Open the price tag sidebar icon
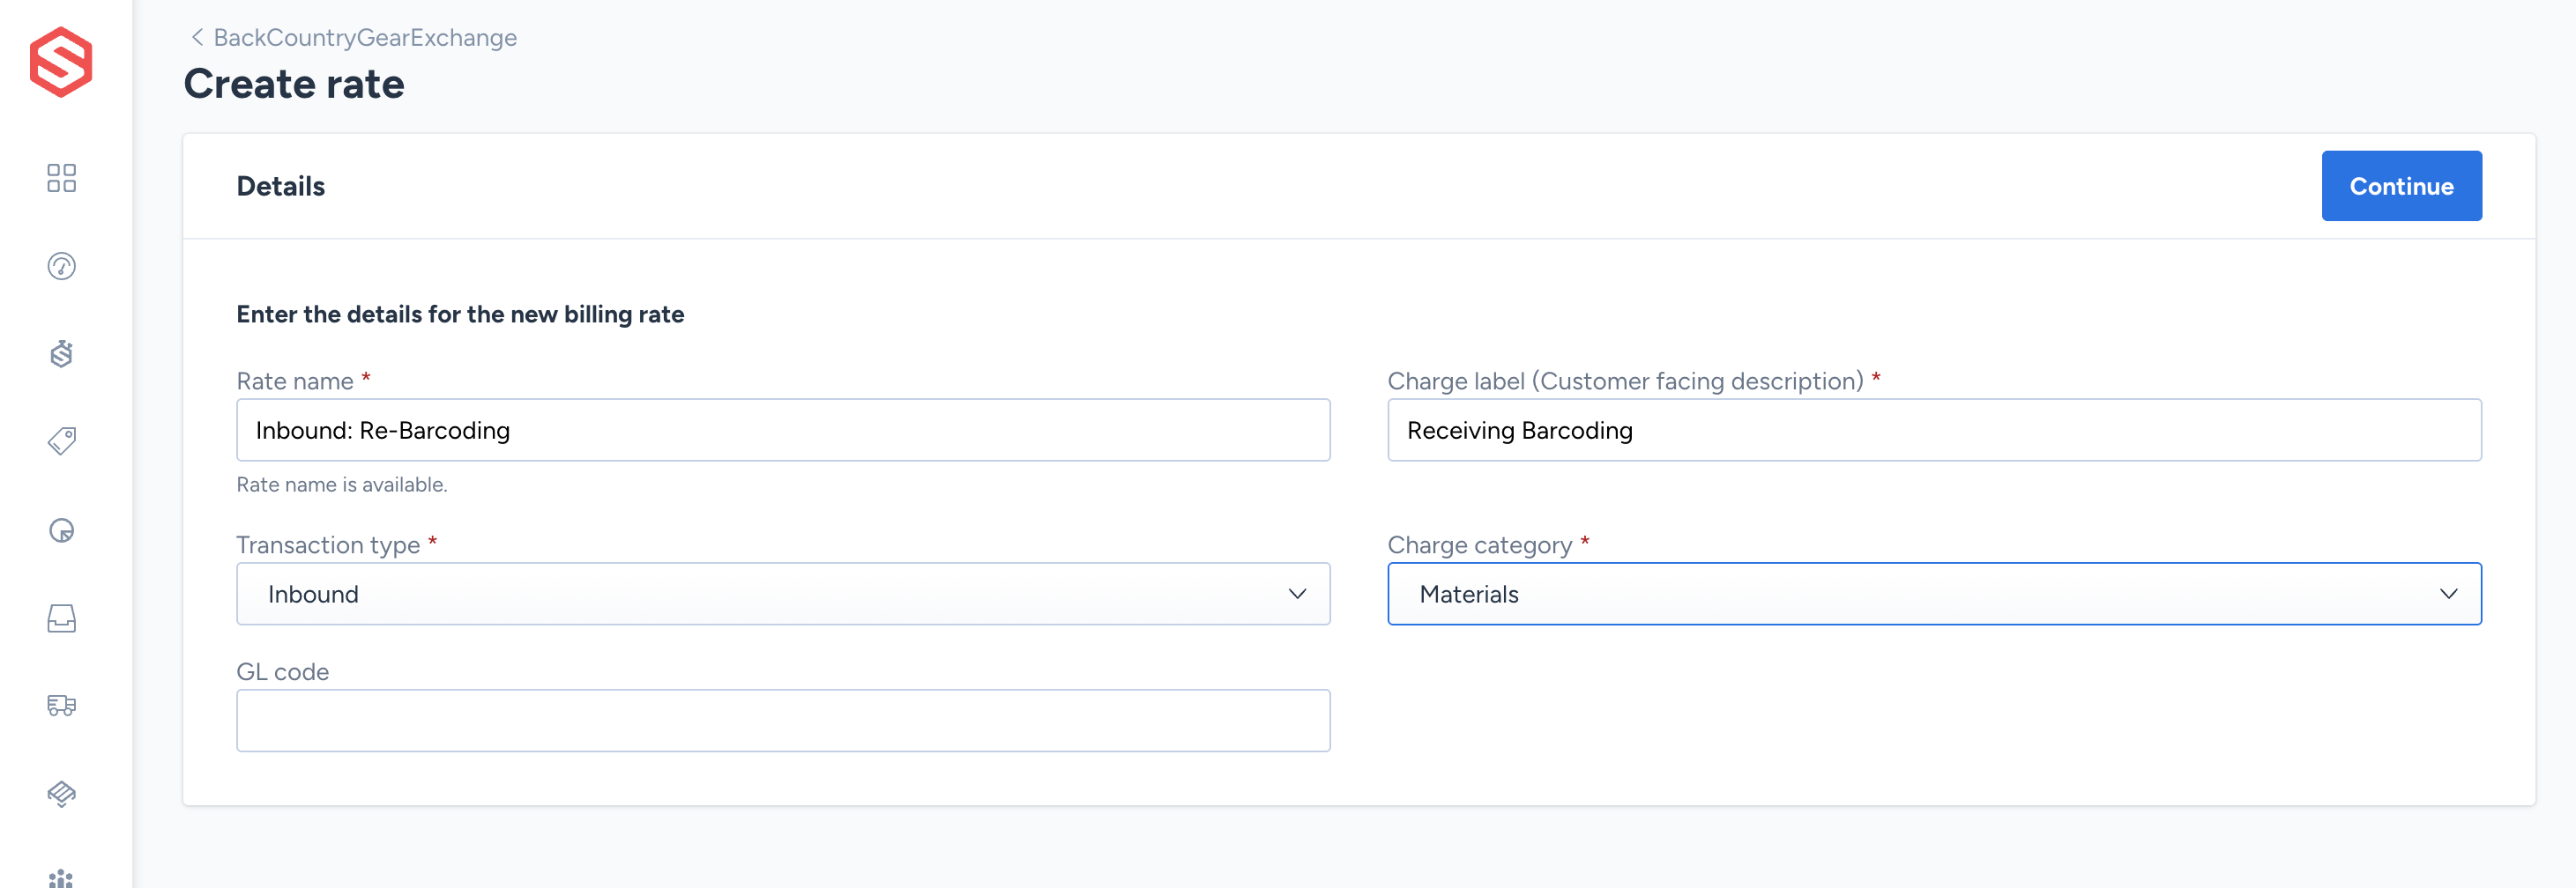The width and height of the screenshot is (2576, 888). [x=61, y=440]
